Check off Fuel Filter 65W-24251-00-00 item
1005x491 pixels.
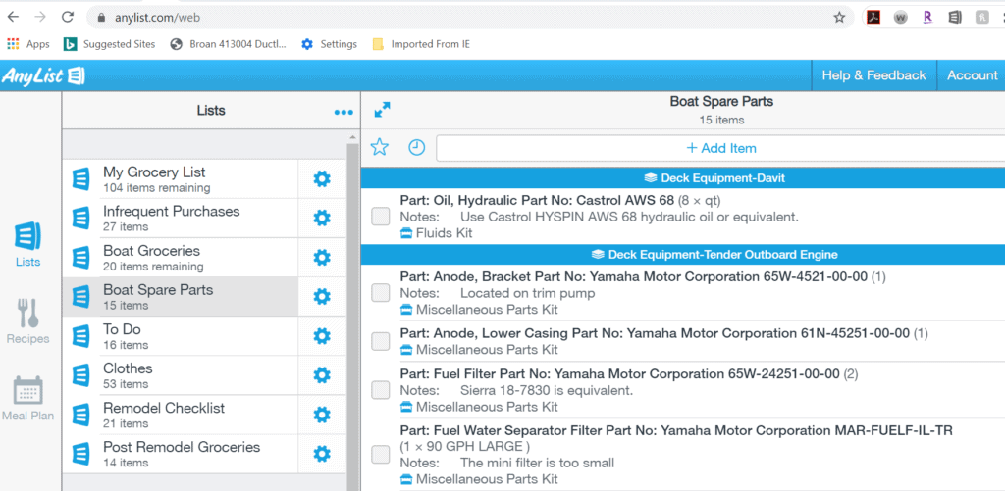tap(381, 390)
